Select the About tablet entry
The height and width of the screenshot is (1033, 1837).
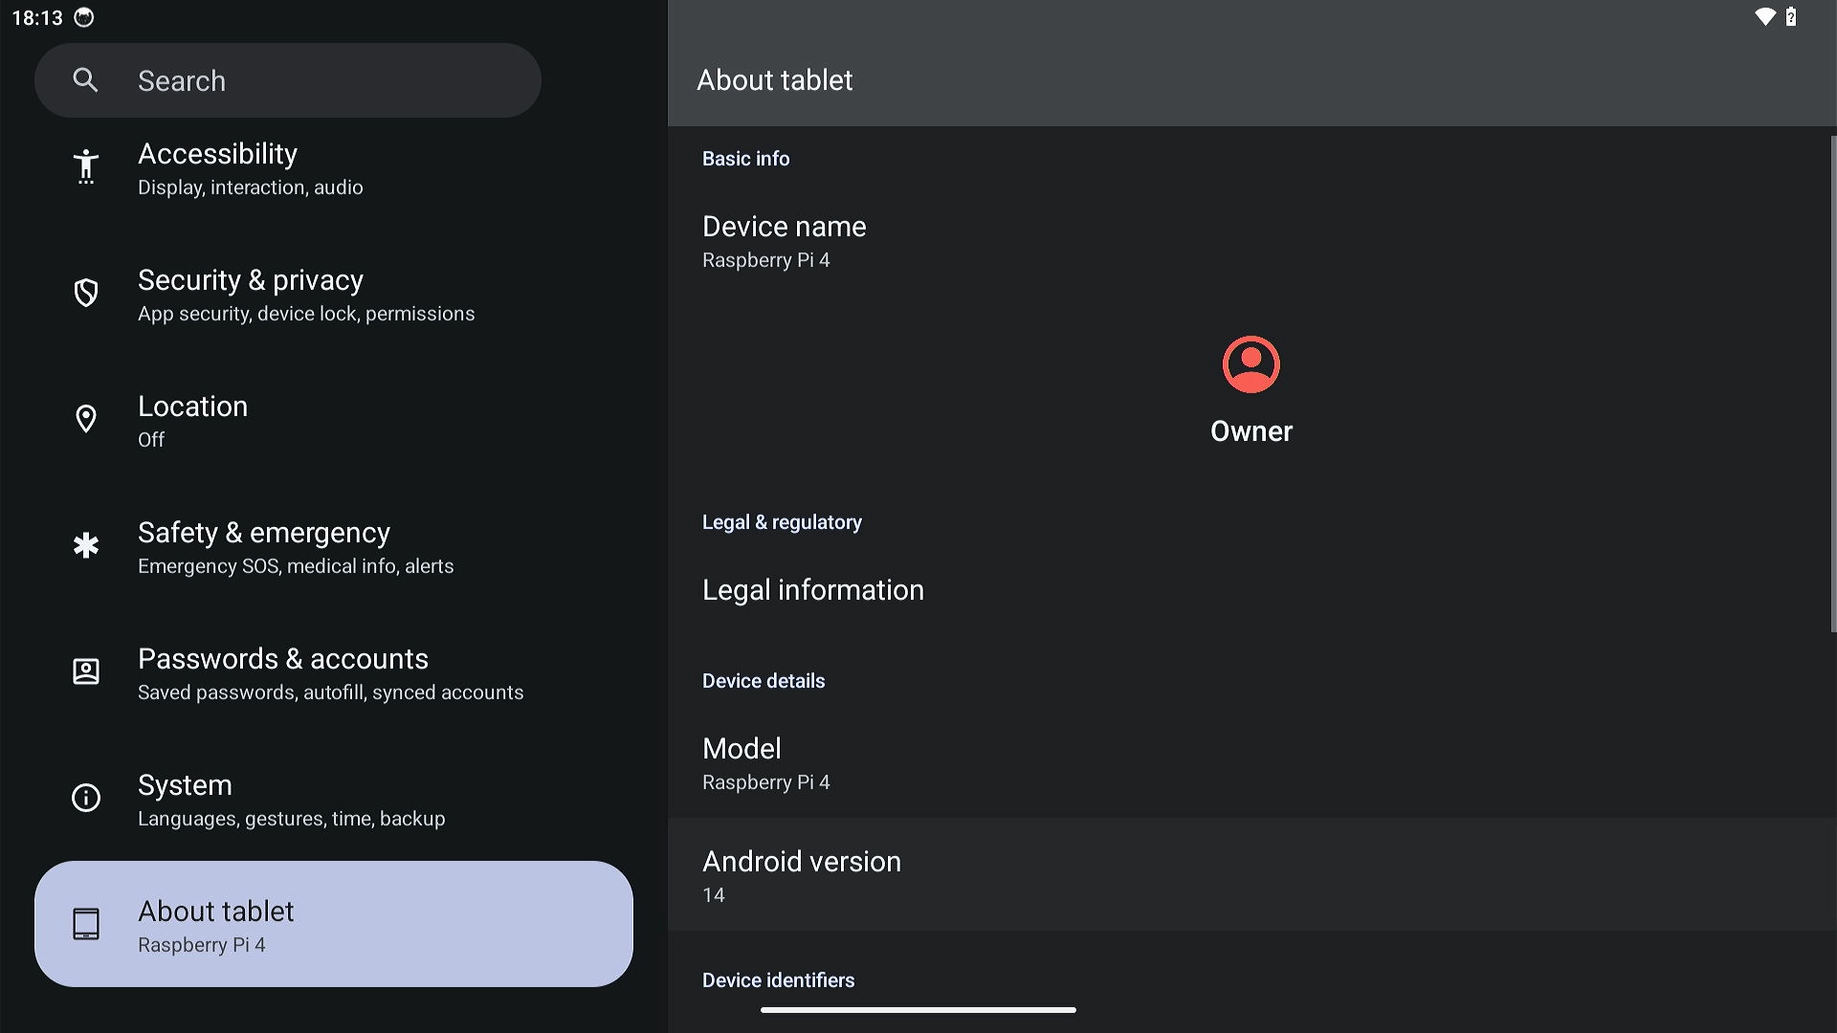click(x=334, y=924)
